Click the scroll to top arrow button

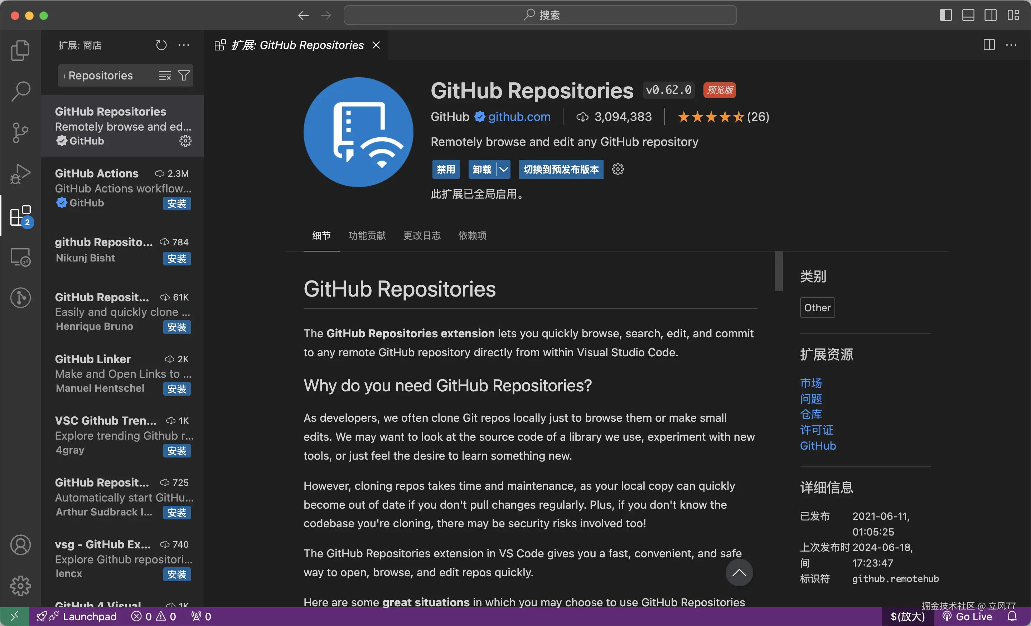pyautogui.click(x=739, y=572)
